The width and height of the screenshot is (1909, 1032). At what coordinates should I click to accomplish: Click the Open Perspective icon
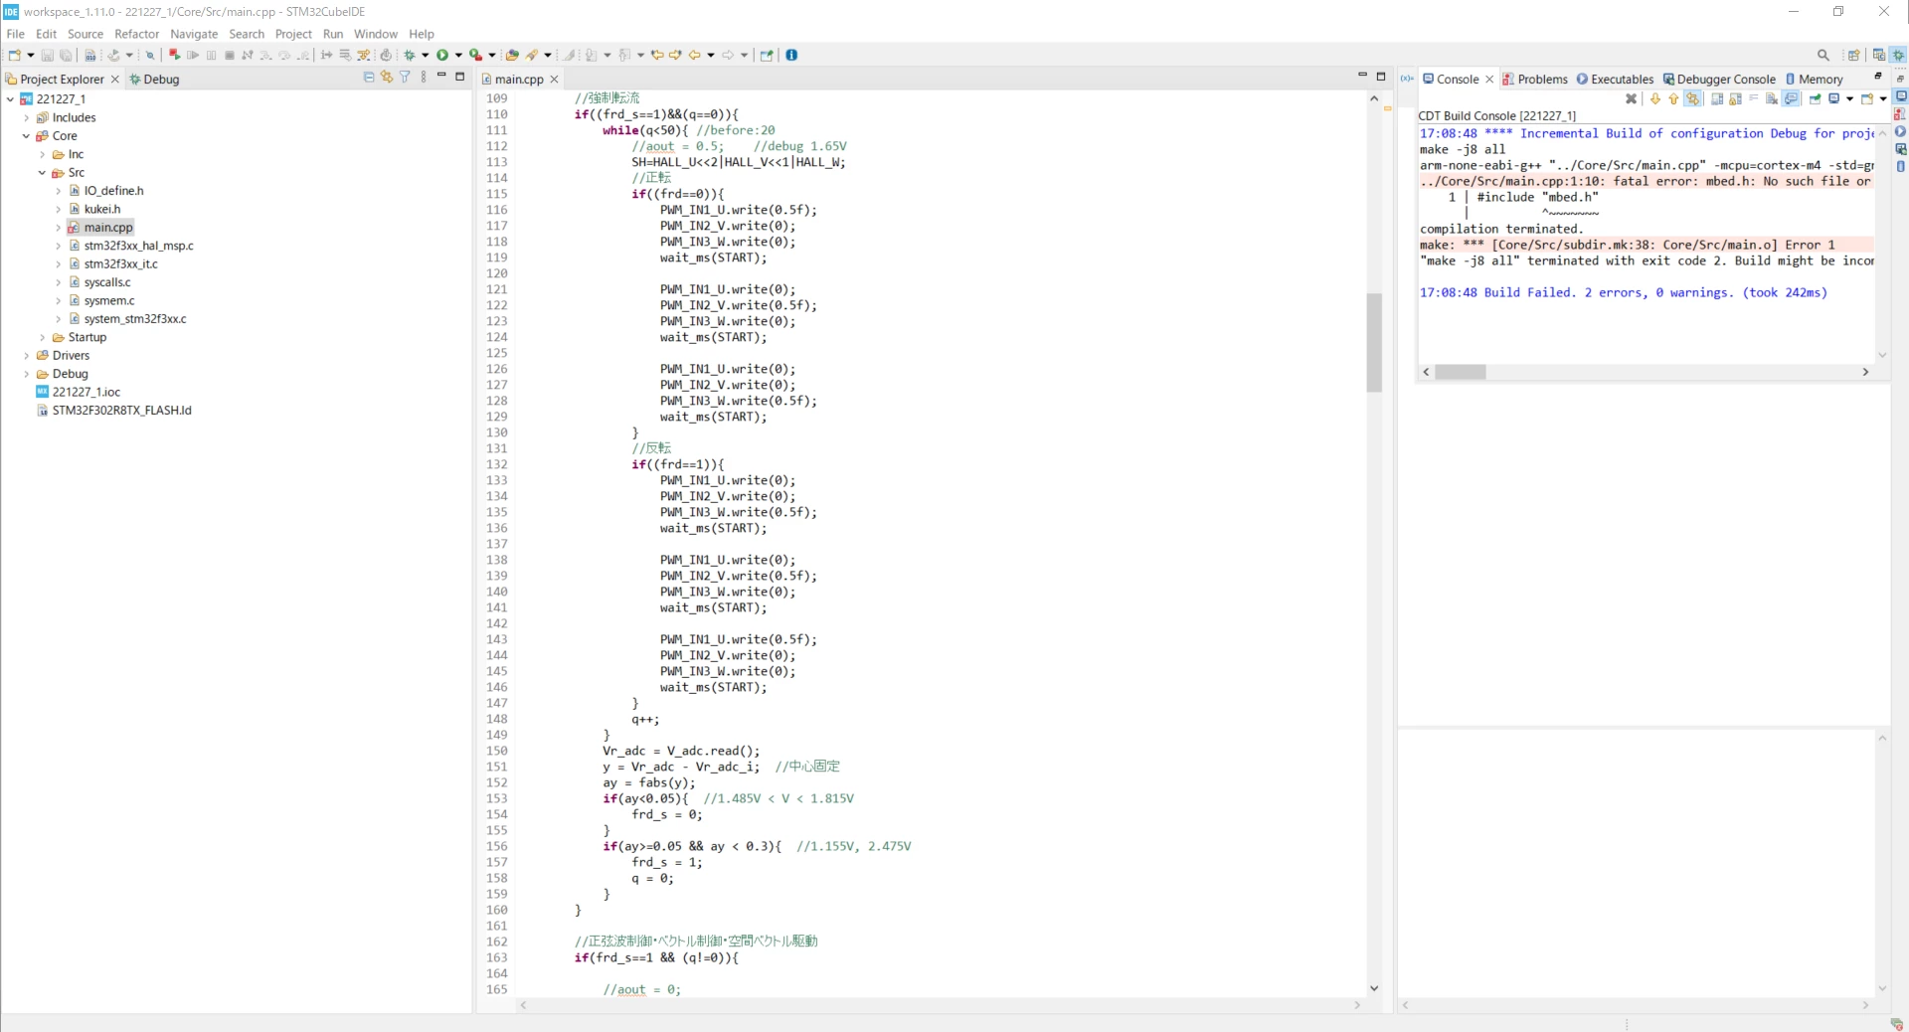(1853, 55)
